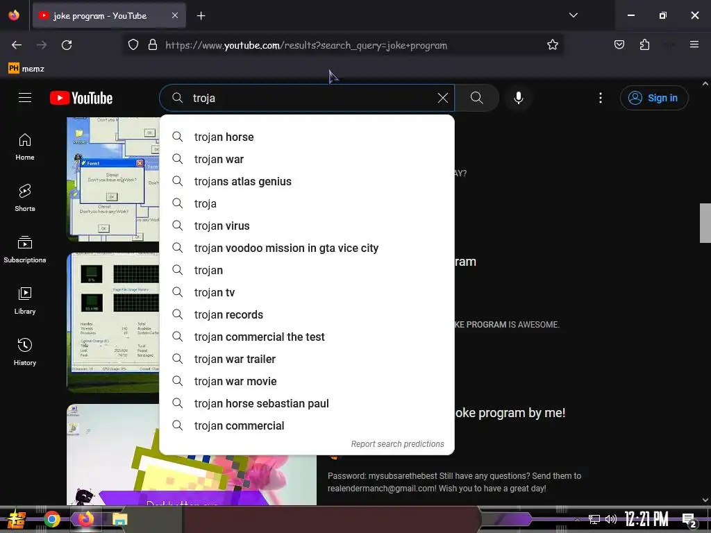
Task: Open a new browser tab
Action: pyautogui.click(x=201, y=16)
